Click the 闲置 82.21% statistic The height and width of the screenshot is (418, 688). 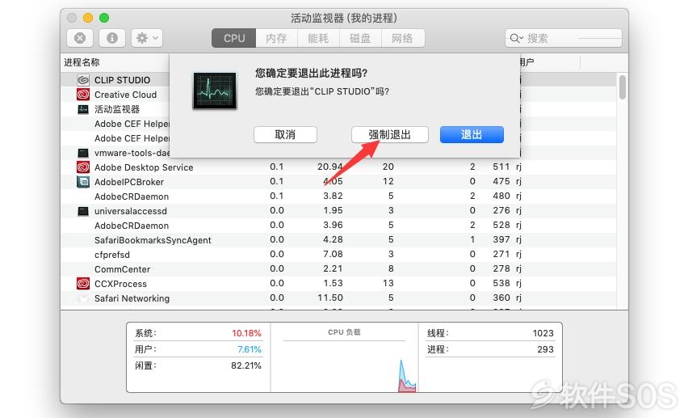(198, 365)
